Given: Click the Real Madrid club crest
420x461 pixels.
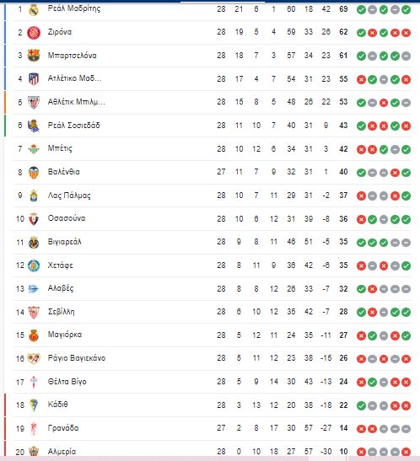Looking at the screenshot, I should 34,10.
